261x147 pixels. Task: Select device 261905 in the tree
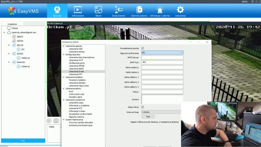(x=20, y=53)
